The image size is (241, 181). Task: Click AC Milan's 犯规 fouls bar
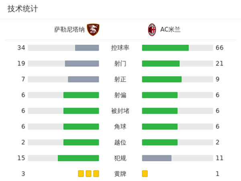click(157, 158)
